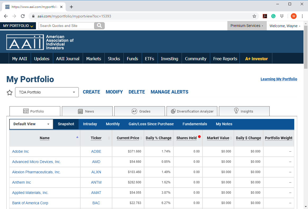Sort by Daily % Change header
308x209 pixels.
coord(159,138)
